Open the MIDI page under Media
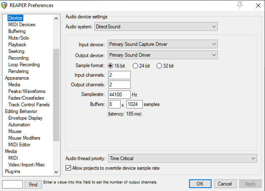This screenshot has height=191, width=265. (x=13, y=158)
